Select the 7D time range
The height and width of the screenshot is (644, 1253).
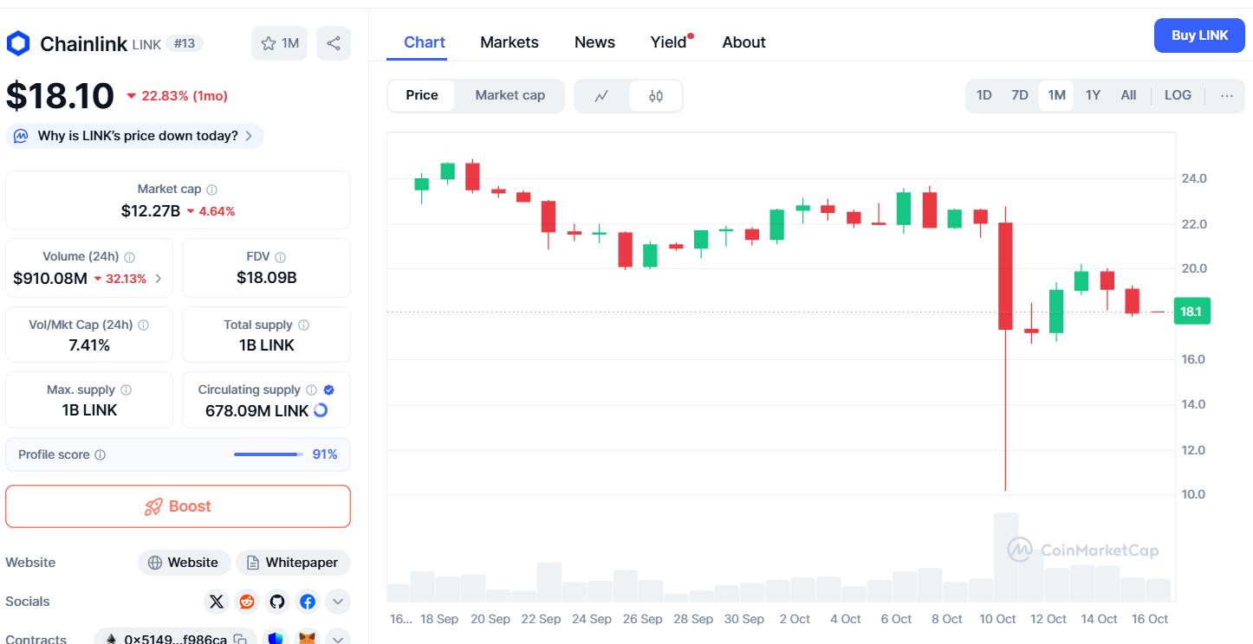tap(1020, 95)
